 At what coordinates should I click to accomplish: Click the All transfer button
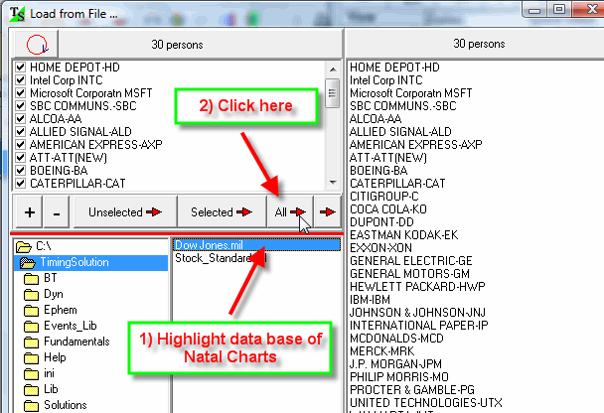[x=287, y=211]
